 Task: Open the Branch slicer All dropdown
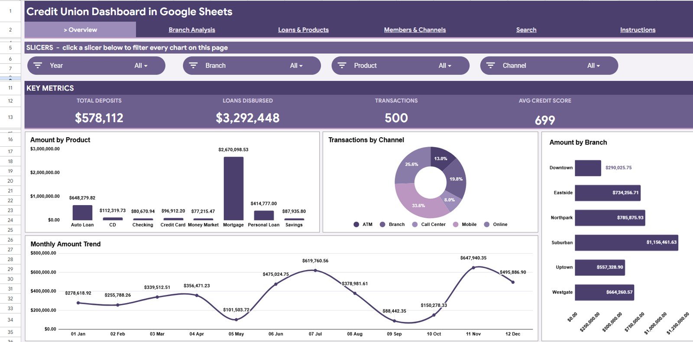tap(296, 66)
